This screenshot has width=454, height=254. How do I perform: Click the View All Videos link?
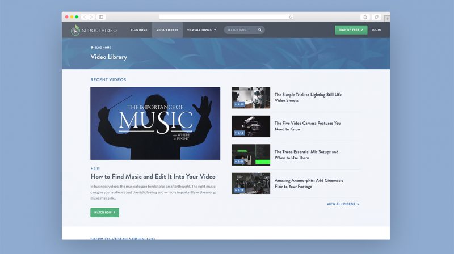pos(343,204)
